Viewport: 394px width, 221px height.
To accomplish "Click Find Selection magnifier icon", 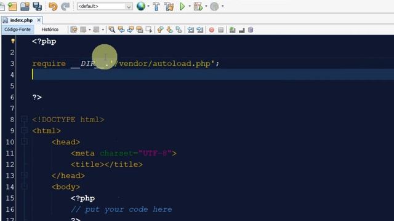I will pyautogui.click(x=112, y=30).
